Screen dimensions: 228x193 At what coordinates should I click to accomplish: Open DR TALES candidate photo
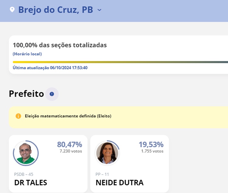(x=26, y=153)
